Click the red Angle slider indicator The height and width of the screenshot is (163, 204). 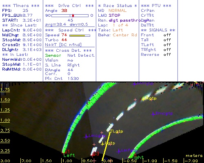pos(73,15)
